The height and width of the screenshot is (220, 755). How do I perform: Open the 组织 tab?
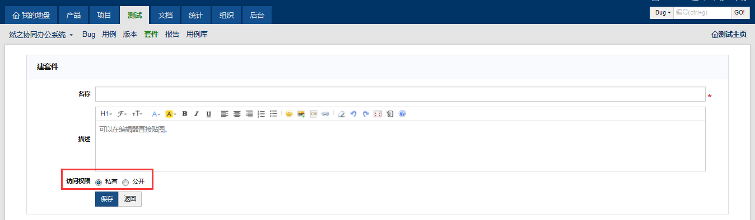point(226,15)
